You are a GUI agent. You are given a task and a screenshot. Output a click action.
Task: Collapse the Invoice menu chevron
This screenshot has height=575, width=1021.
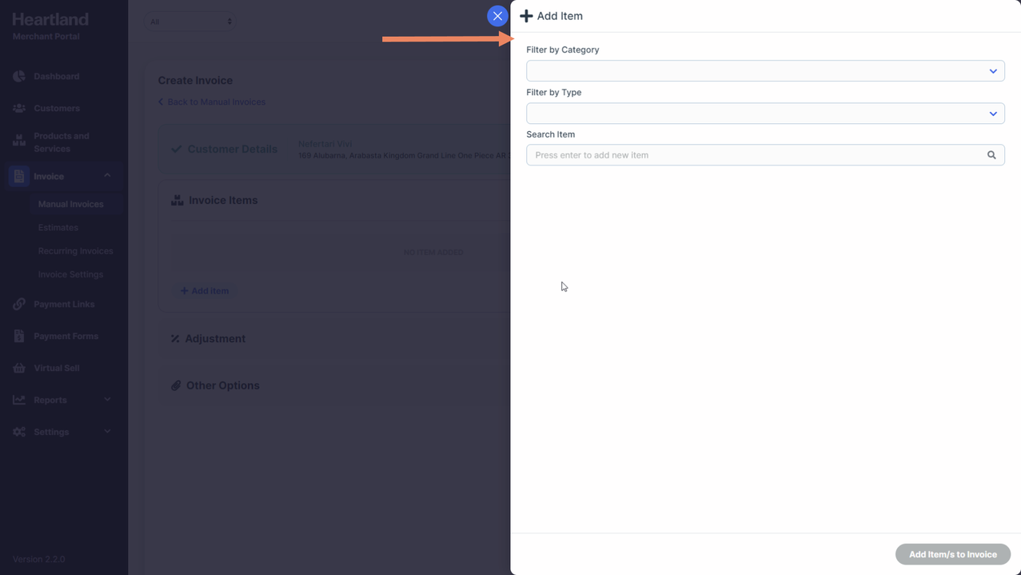(x=107, y=176)
